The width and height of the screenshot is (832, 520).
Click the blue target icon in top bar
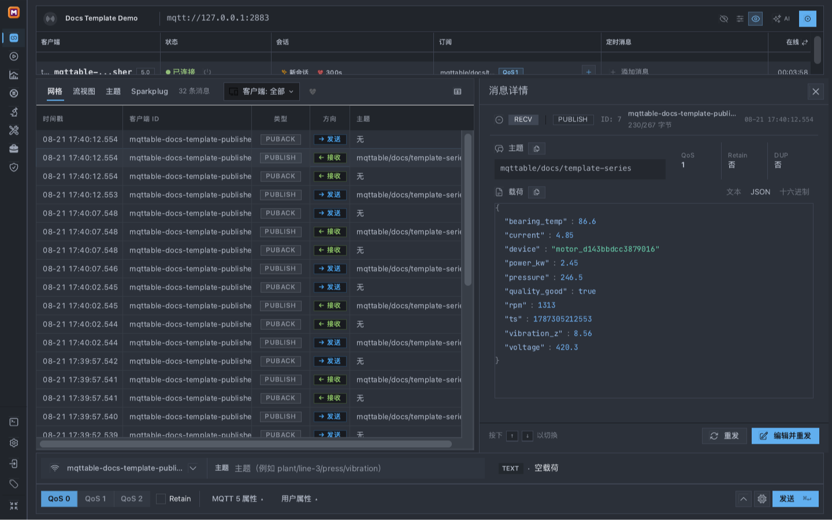[808, 19]
